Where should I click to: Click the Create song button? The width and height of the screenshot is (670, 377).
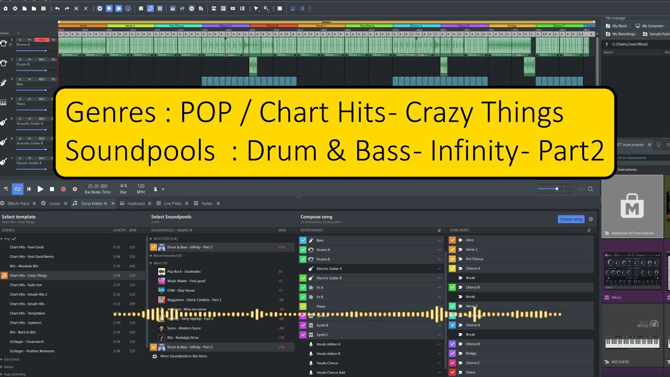[x=571, y=219]
